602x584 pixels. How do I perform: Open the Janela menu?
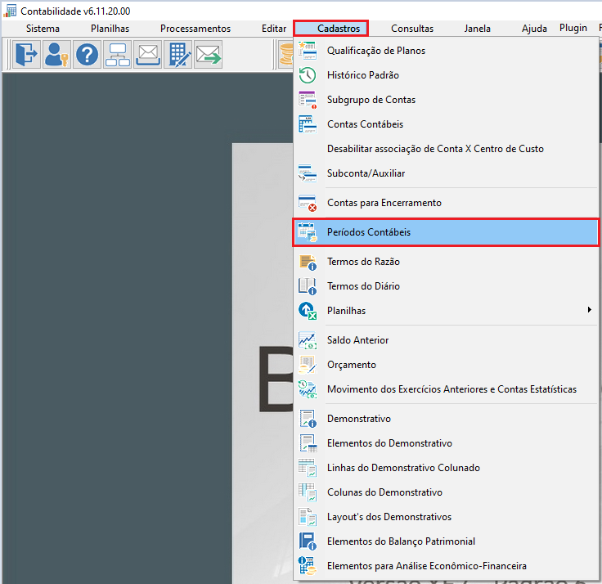tap(477, 29)
